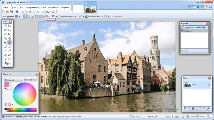
Task: Open the Основной color dropdown in Палитра
Action: [x=14, y=80]
